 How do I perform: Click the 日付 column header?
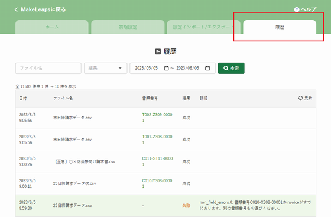click(23, 98)
